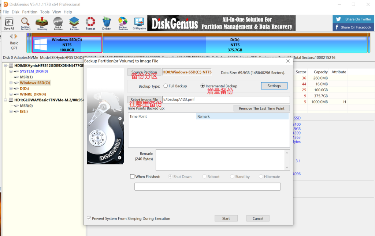Open the Tools menu

(45, 12)
